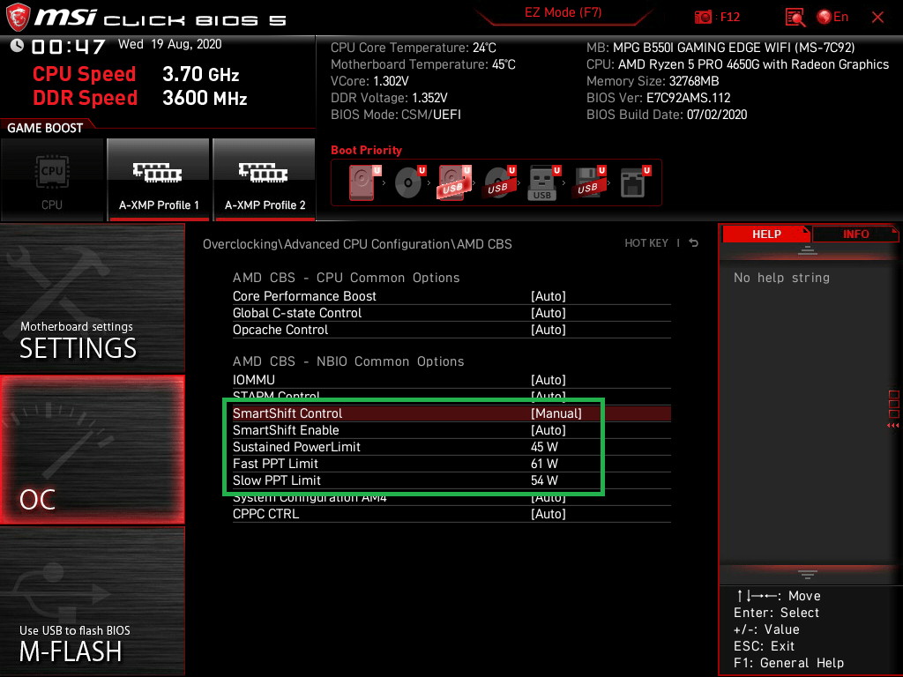Switch to EZ Mode (F7)
The image size is (903, 677).
[x=563, y=13]
